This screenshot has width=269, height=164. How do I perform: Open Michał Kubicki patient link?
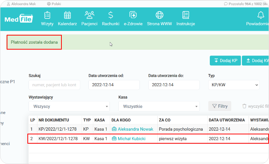click(131, 138)
